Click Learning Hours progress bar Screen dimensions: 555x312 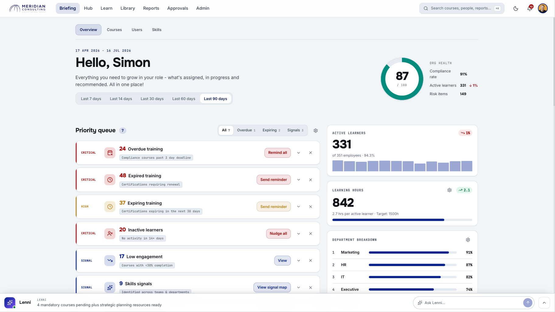[402, 220]
